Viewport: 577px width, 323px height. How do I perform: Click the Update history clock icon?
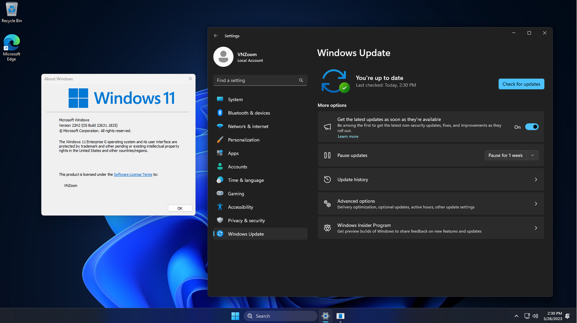(x=328, y=179)
